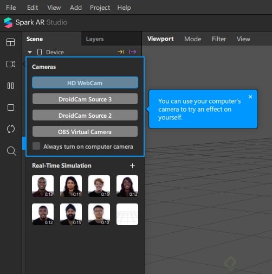The width and height of the screenshot is (272, 274).
Task: Open the View menu in menu bar
Action: click(54, 8)
